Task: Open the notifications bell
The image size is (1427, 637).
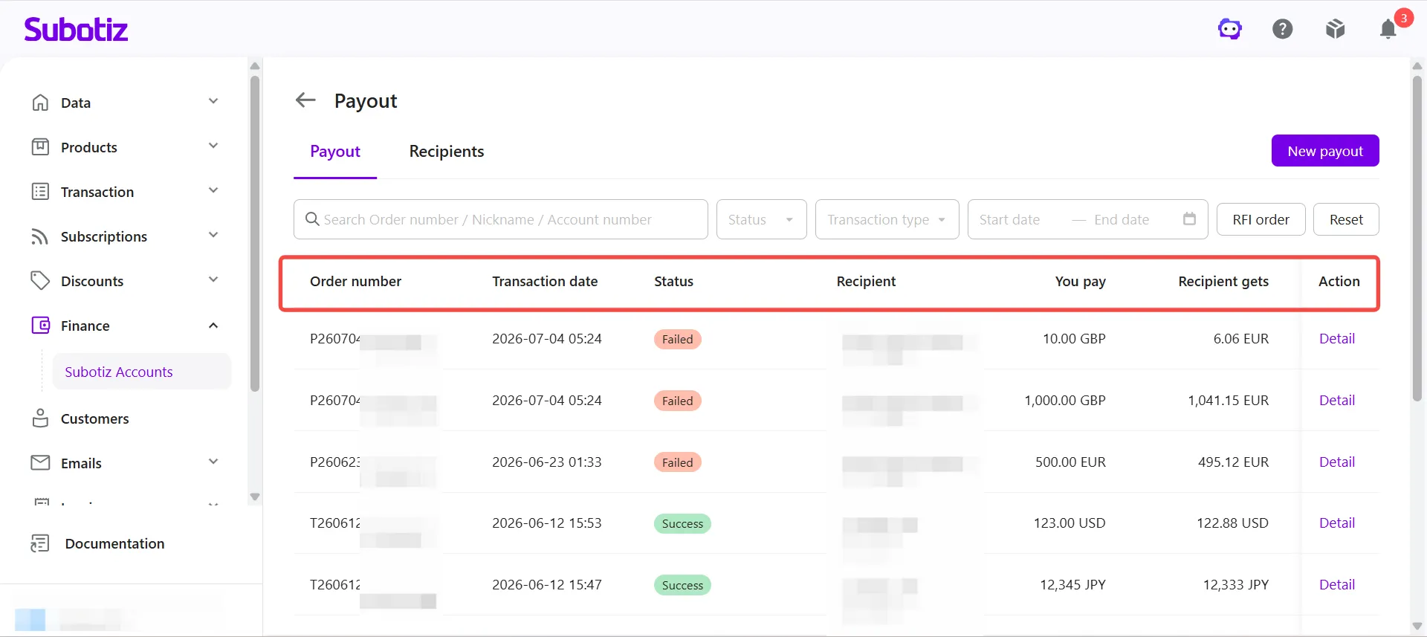Action: tap(1388, 29)
